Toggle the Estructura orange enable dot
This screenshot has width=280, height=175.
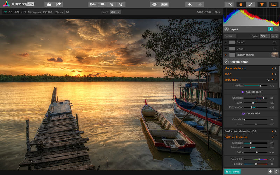(x=273, y=80)
